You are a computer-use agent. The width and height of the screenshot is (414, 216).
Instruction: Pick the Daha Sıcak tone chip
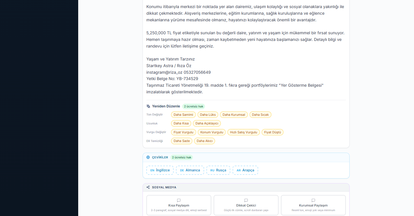click(260, 115)
